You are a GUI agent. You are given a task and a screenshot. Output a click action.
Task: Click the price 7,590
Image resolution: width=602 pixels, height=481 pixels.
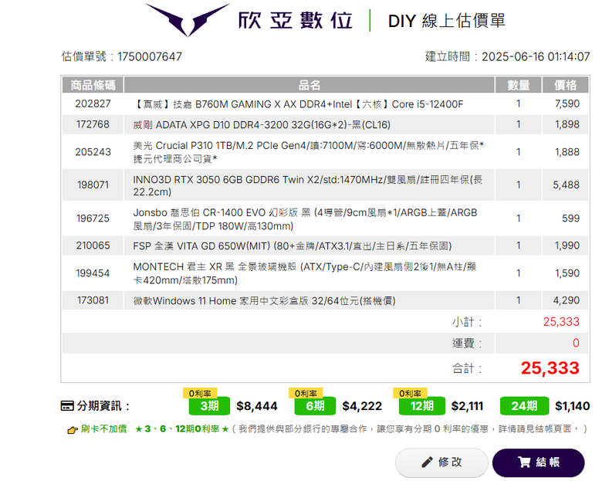[x=567, y=103]
